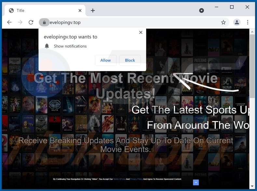
Task: Click the vertical scrollbar thumb
Action: pyautogui.click(x=252, y=66)
